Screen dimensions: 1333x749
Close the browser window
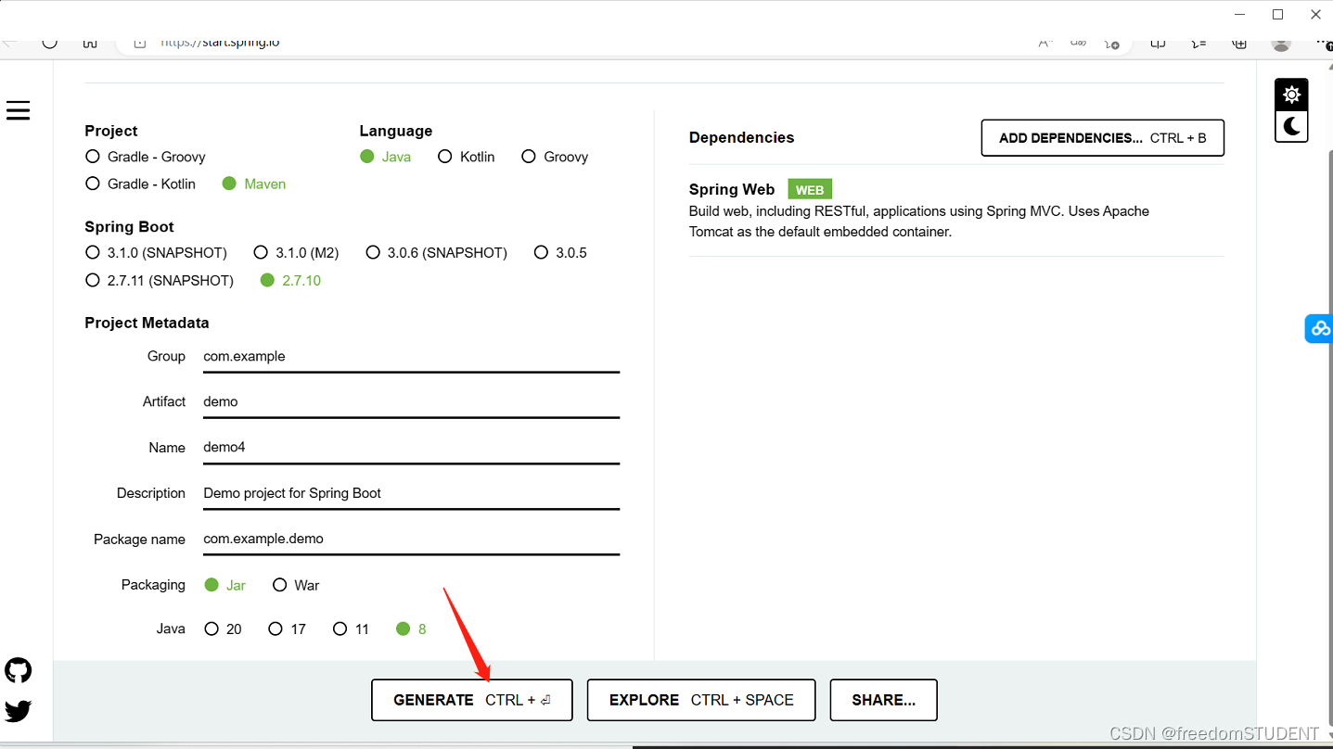1315,14
